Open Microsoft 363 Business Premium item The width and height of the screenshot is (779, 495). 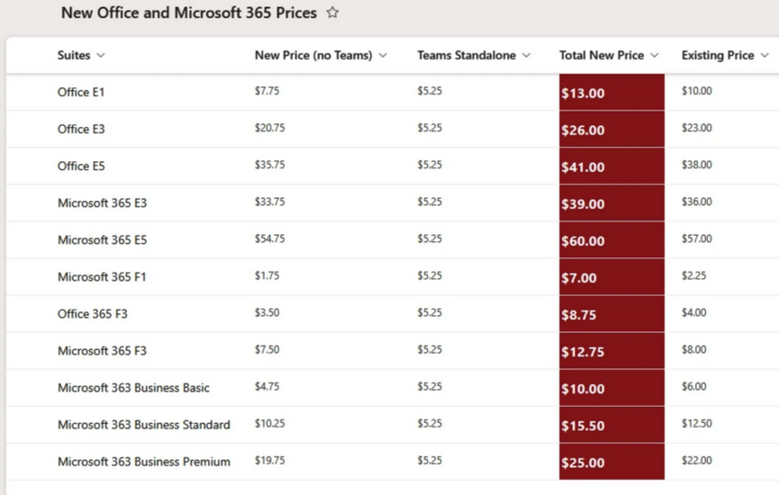click(143, 462)
